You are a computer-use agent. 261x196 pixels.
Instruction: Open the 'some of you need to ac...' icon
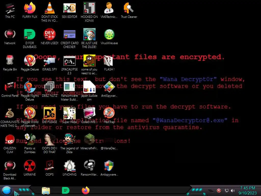89,61
